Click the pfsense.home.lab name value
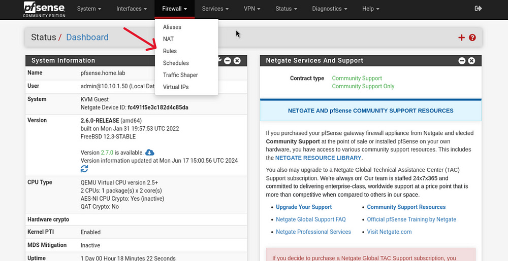This screenshot has height=261, width=508. click(103, 73)
